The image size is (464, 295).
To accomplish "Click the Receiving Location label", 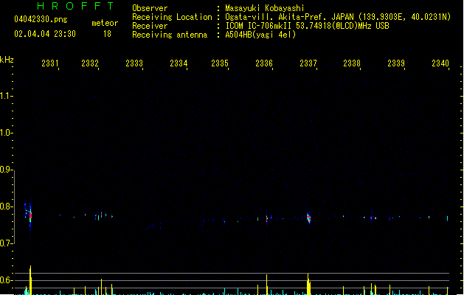I will pos(172,17).
